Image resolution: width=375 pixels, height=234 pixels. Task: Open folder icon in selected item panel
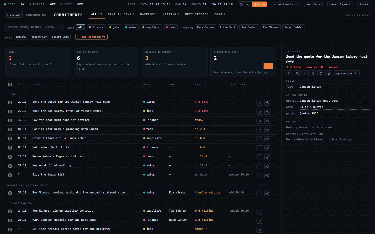(x=290, y=74)
